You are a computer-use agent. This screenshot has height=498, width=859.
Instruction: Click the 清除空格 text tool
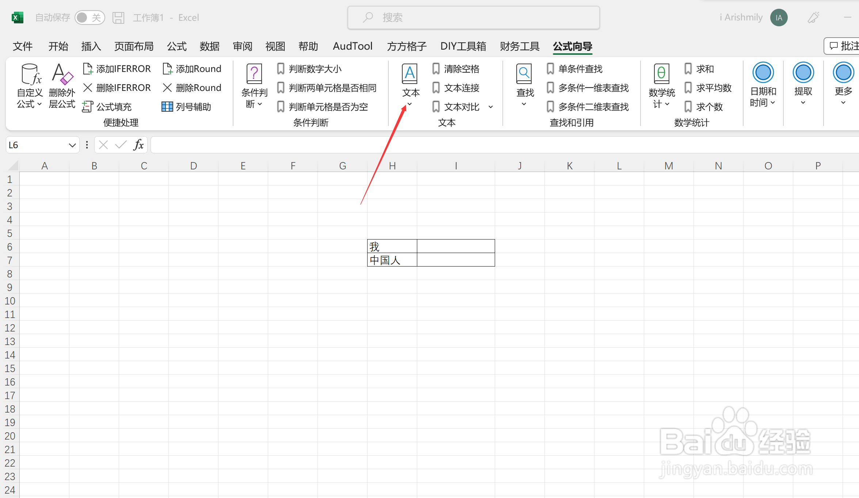[457, 69]
